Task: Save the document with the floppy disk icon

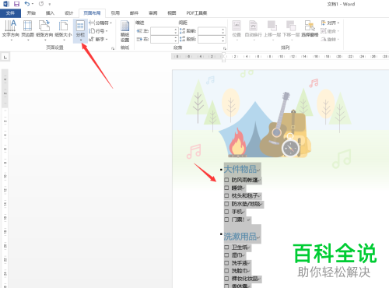Action: 16,4
